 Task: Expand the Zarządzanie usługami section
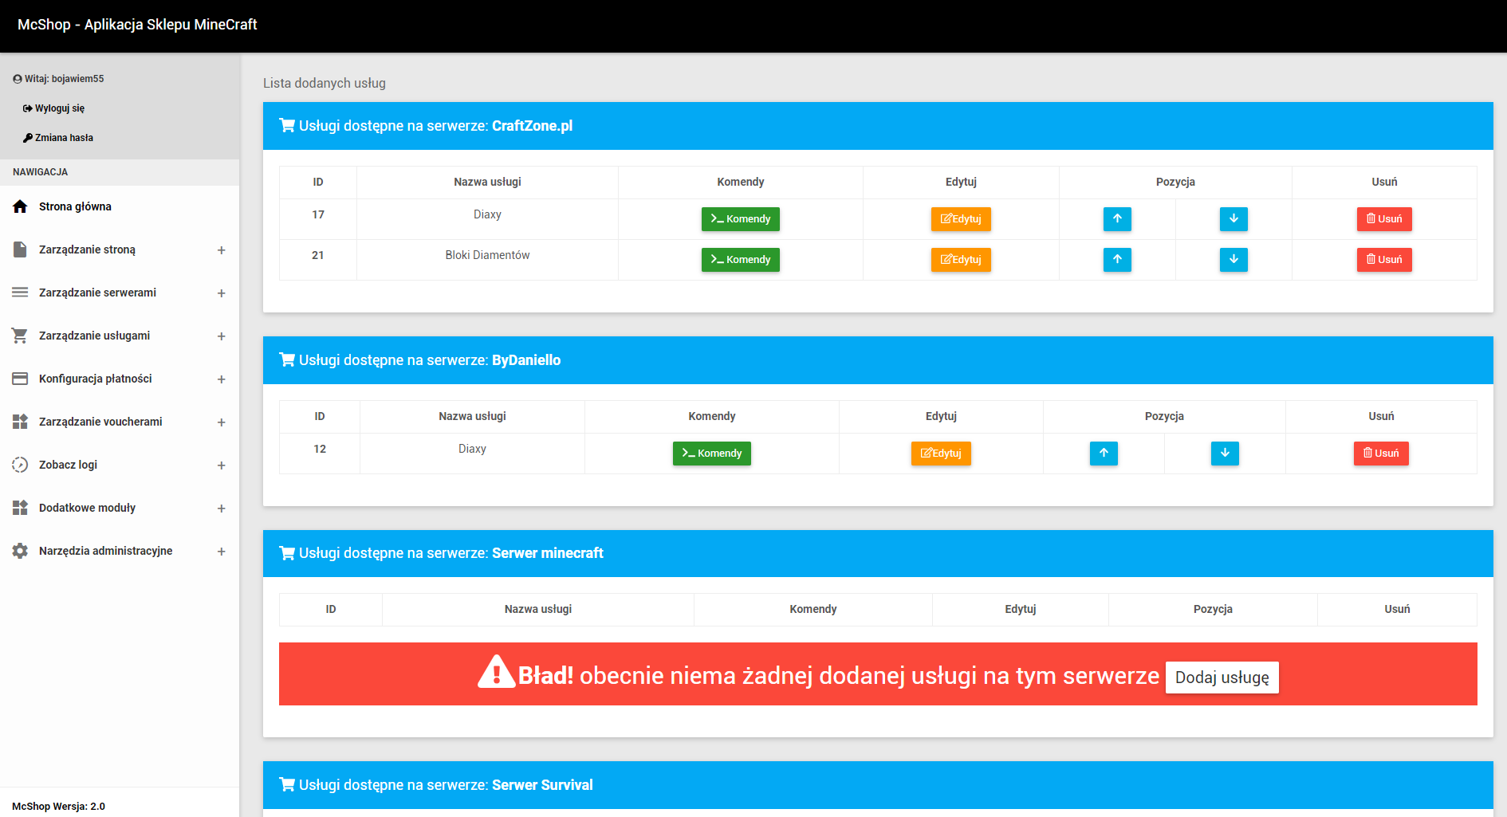click(221, 336)
